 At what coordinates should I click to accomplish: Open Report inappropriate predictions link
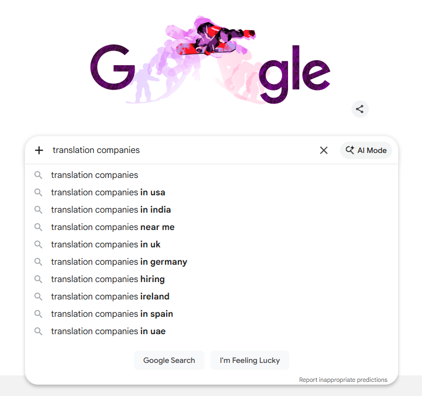[x=343, y=380]
